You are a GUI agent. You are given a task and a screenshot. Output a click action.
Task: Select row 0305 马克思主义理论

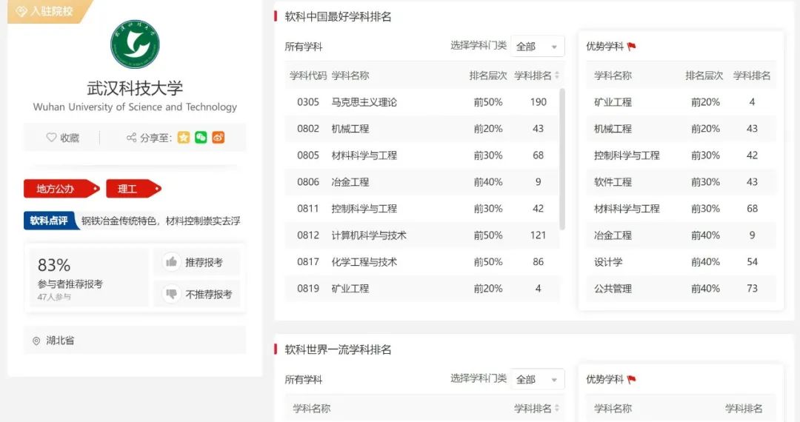[x=422, y=102]
